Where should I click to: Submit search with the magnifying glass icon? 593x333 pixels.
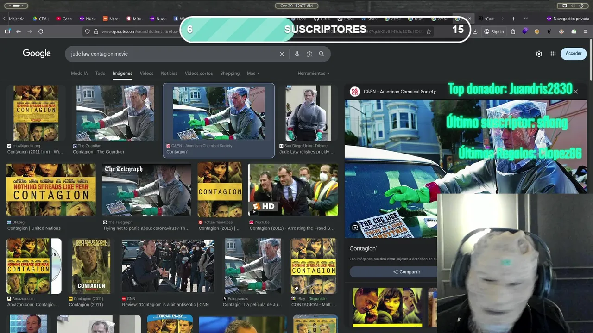(x=322, y=54)
